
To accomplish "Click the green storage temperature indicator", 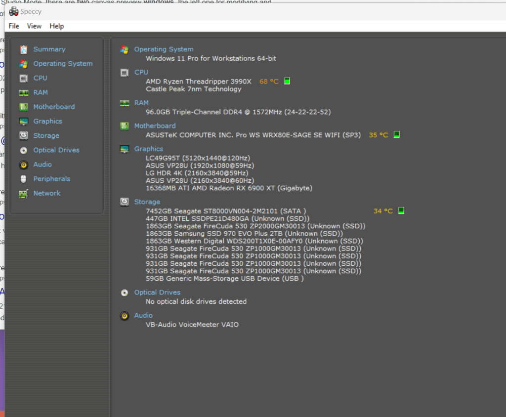I will (401, 211).
